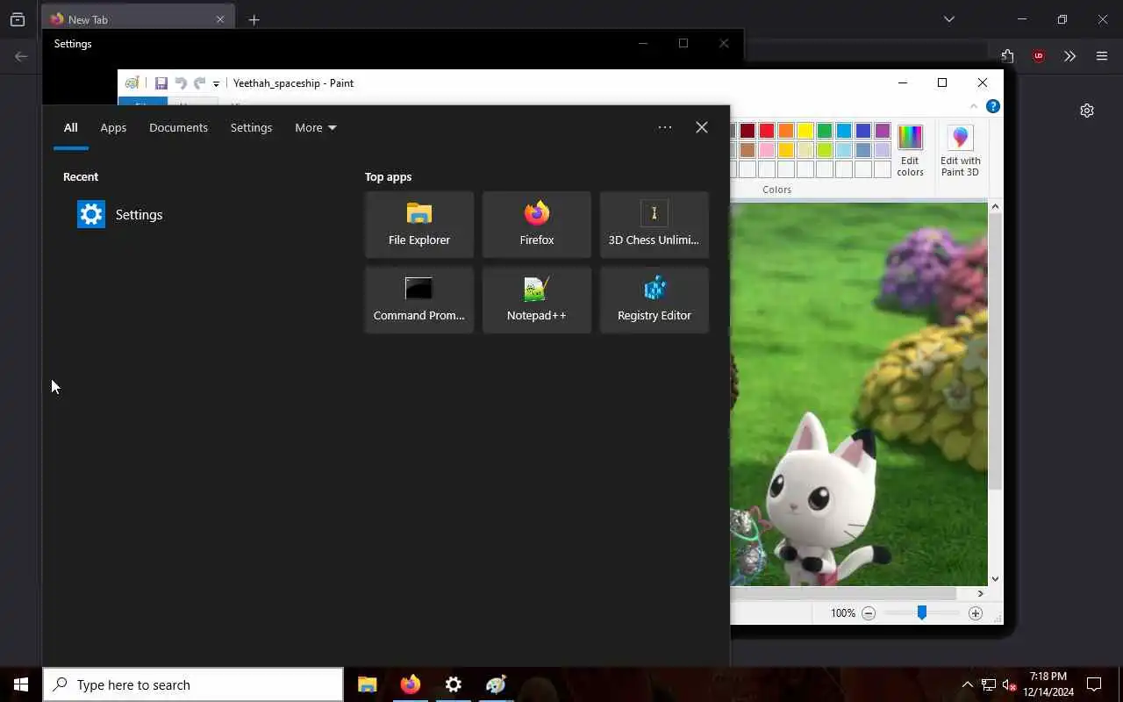Click the muted volume tray icon
1123x702 pixels.
click(1010, 684)
